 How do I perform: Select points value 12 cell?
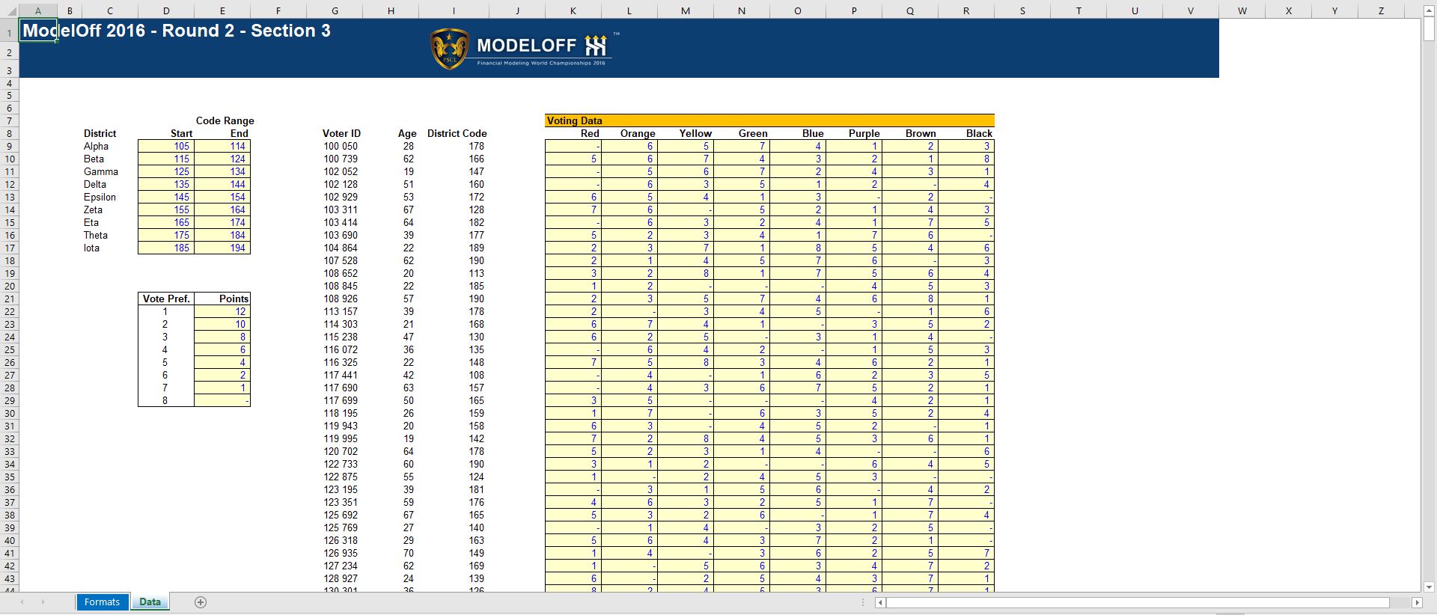point(222,312)
